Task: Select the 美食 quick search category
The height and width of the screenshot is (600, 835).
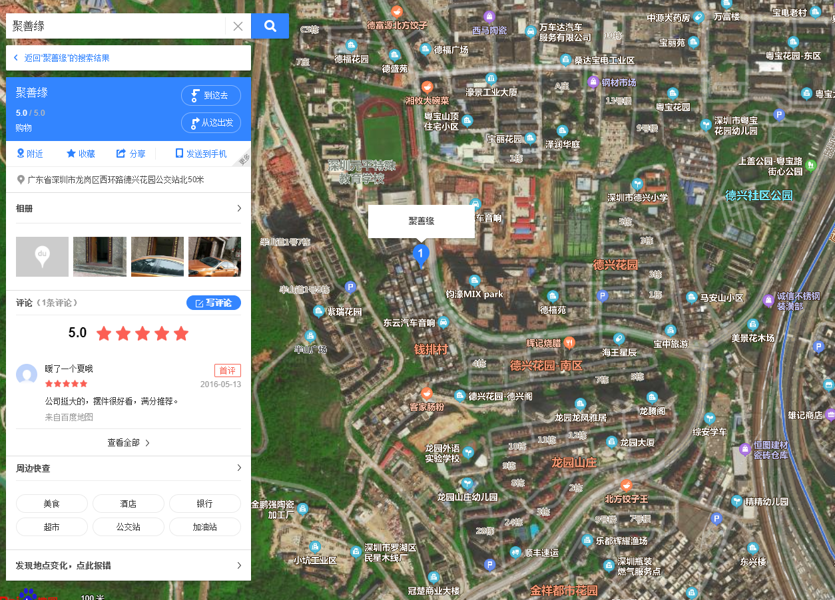Action: 52,504
